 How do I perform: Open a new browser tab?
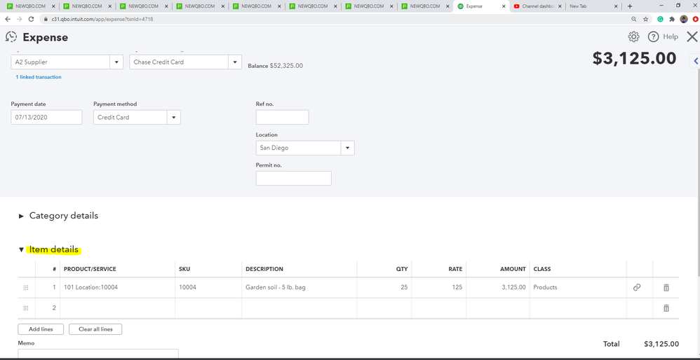click(x=630, y=6)
